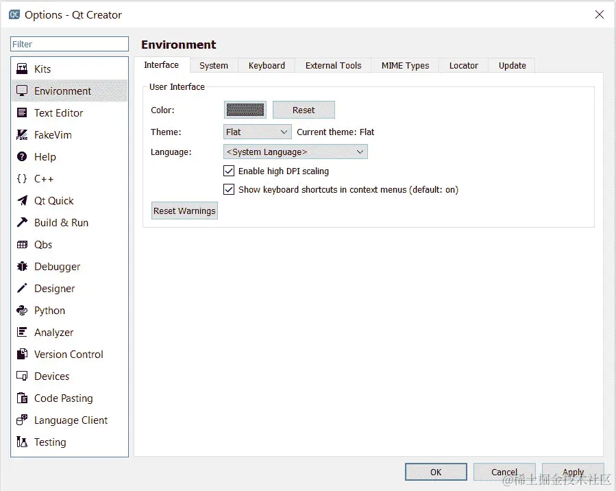This screenshot has height=491, width=616.
Task: Open the Kits toolbox icon
Action: point(22,69)
